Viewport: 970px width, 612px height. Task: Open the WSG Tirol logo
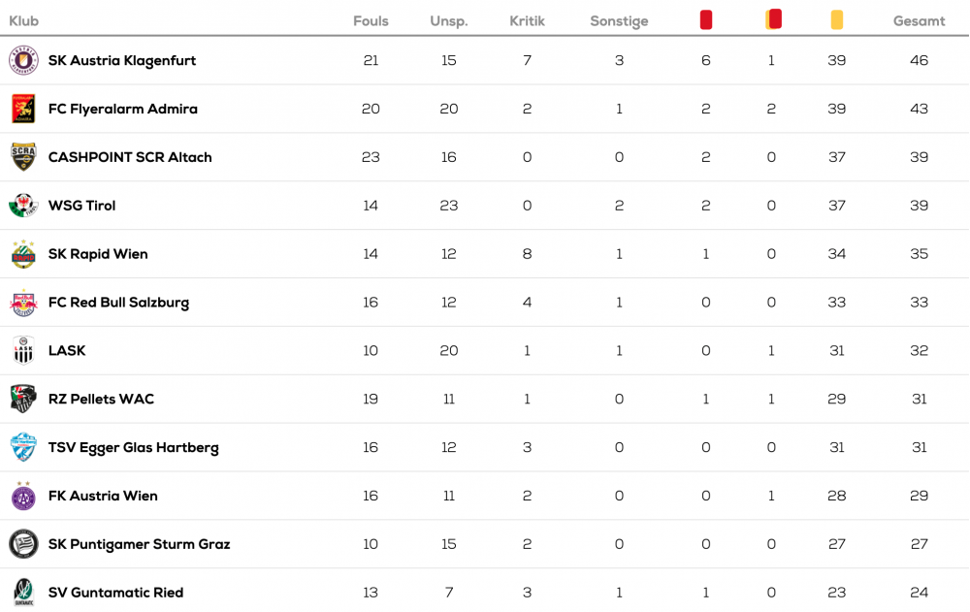(23, 206)
